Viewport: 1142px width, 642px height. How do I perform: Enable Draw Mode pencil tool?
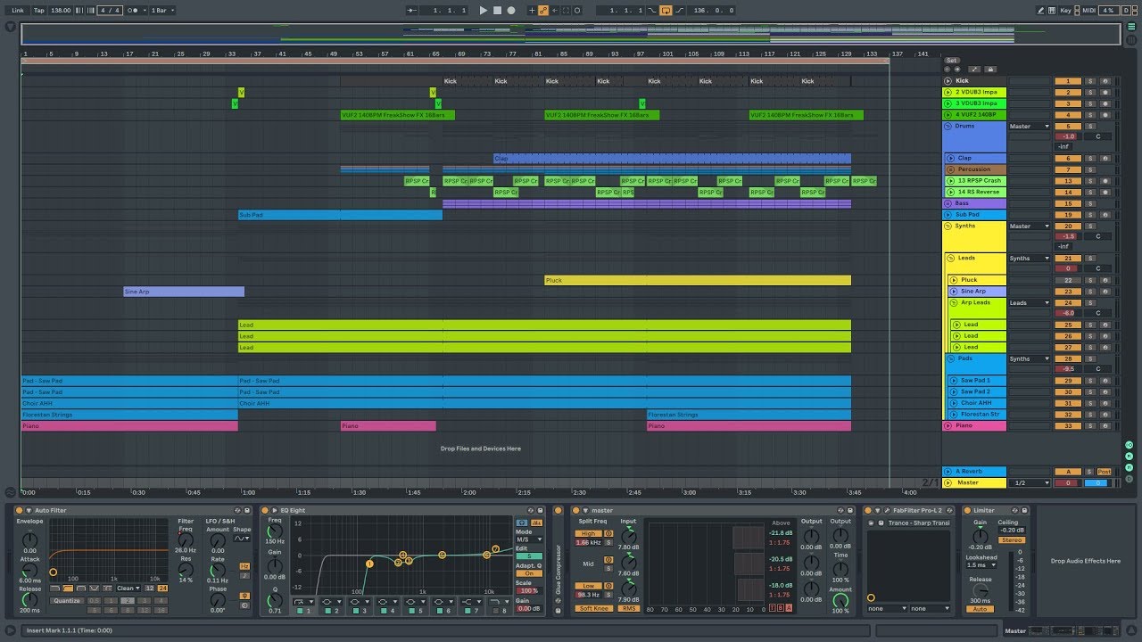pos(1041,11)
